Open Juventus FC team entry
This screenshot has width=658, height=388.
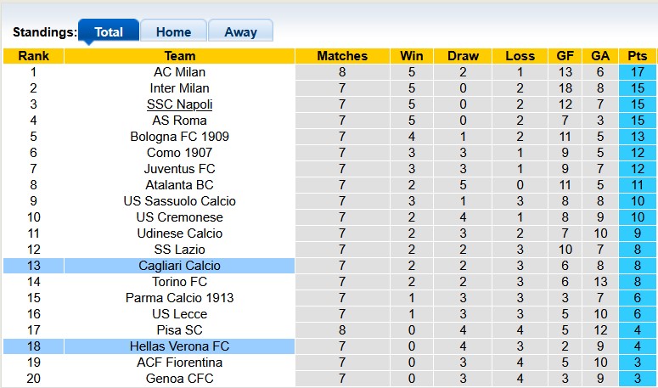coord(179,169)
